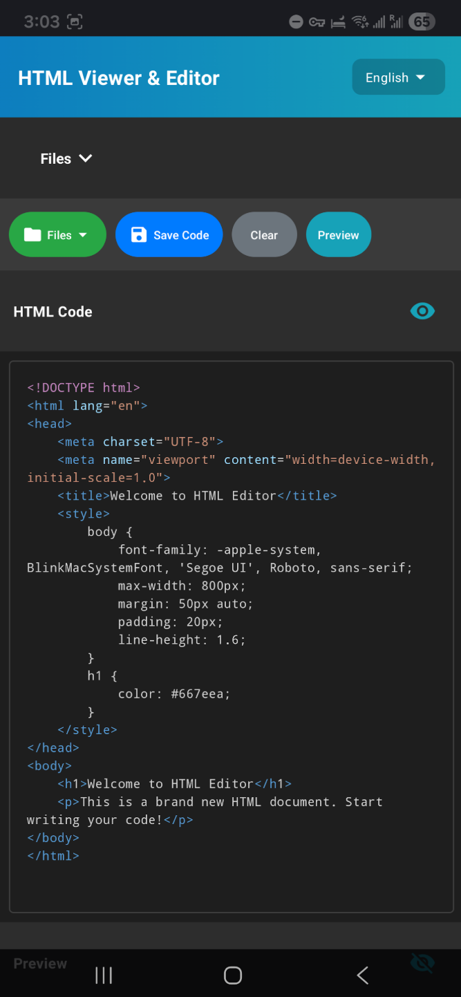This screenshot has height=997, width=461.
Task: Tap the HTML Code section header
Action: coord(53,312)
